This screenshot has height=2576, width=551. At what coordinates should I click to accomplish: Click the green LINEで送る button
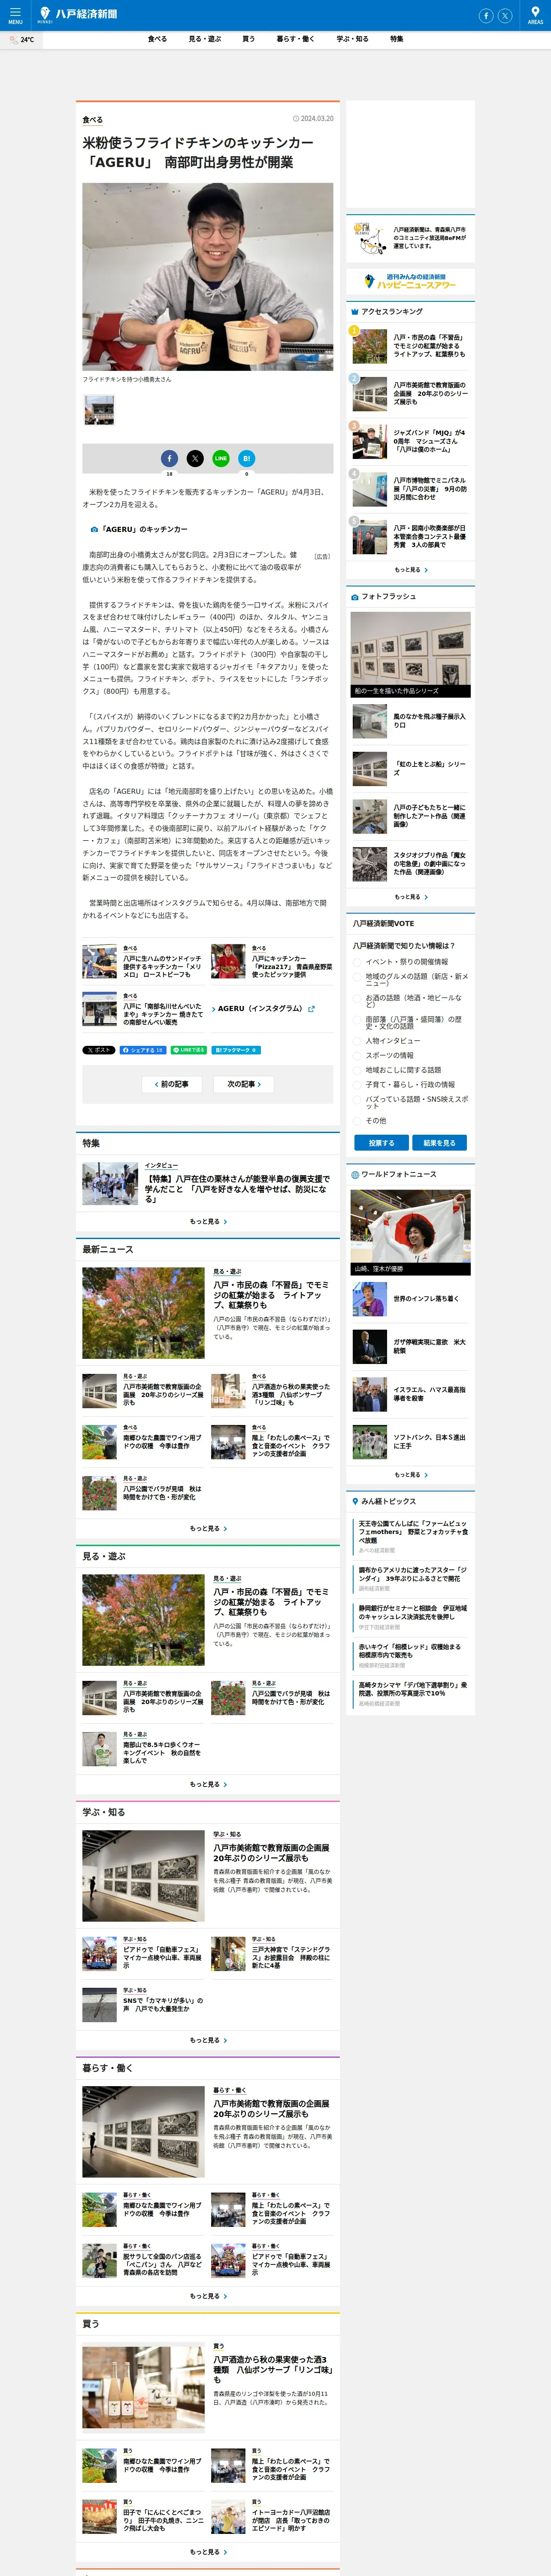(x=189, y=1050)
